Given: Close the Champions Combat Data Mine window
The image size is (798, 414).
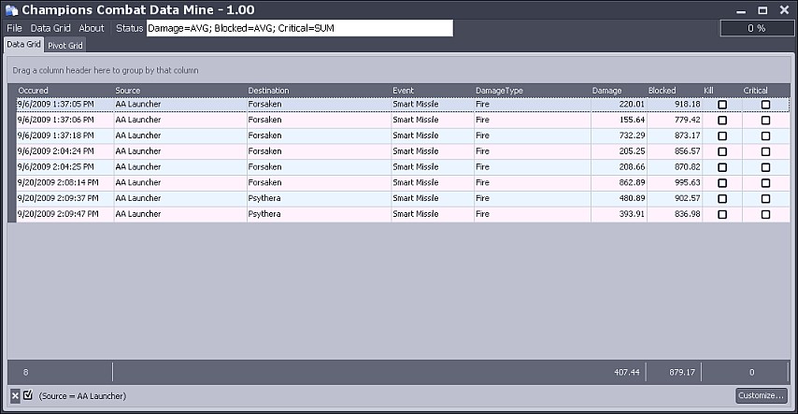Looking at the screenshot, I should coord(783,10).
